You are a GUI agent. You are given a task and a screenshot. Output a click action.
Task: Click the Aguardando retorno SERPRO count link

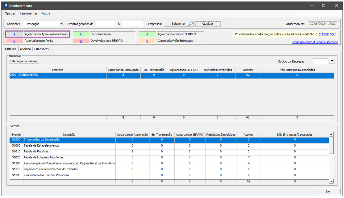[x=147, y=34]
